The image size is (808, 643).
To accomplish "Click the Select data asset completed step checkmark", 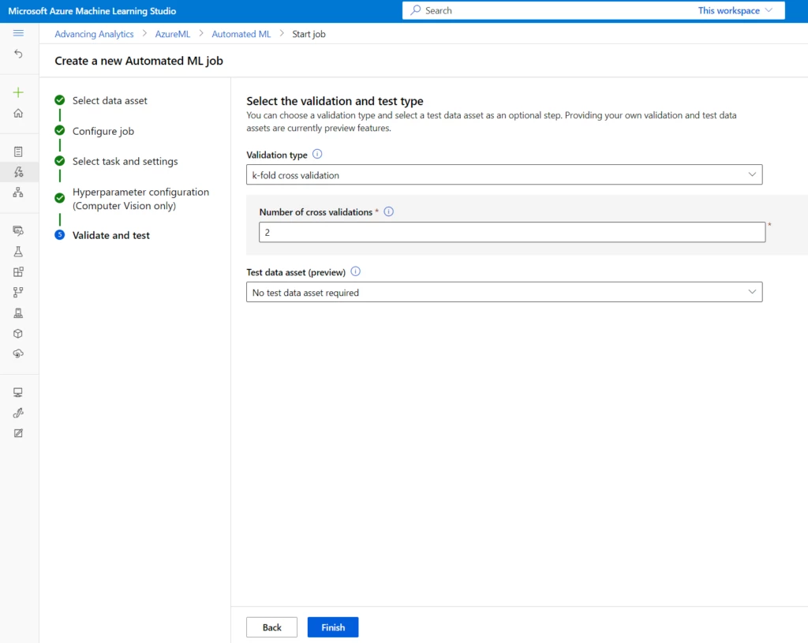I will [59, 100].
